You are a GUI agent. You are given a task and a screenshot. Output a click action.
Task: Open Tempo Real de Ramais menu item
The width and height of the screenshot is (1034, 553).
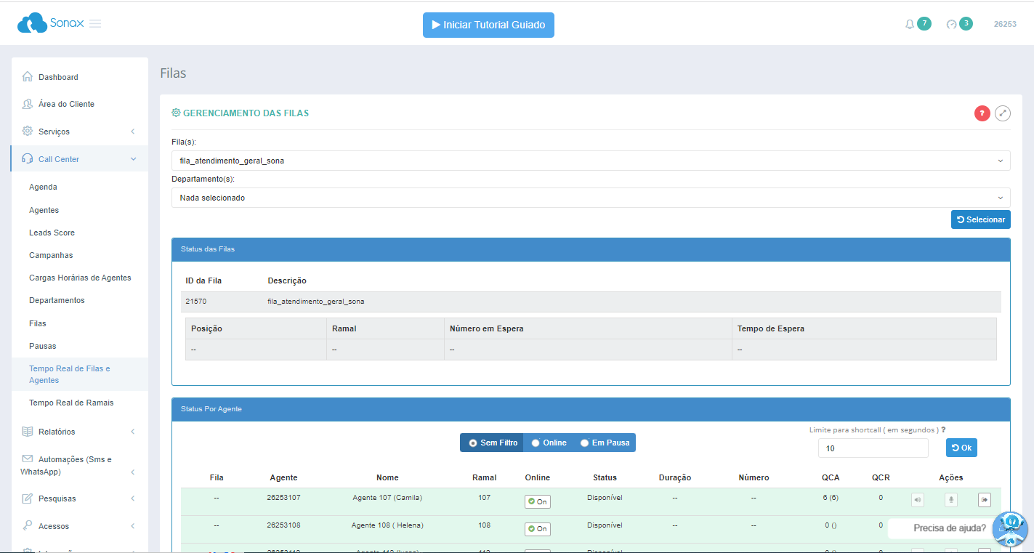pos(71,403)
